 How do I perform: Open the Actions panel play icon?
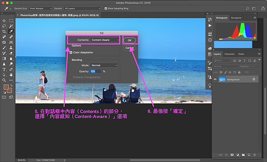click(210, 25)
